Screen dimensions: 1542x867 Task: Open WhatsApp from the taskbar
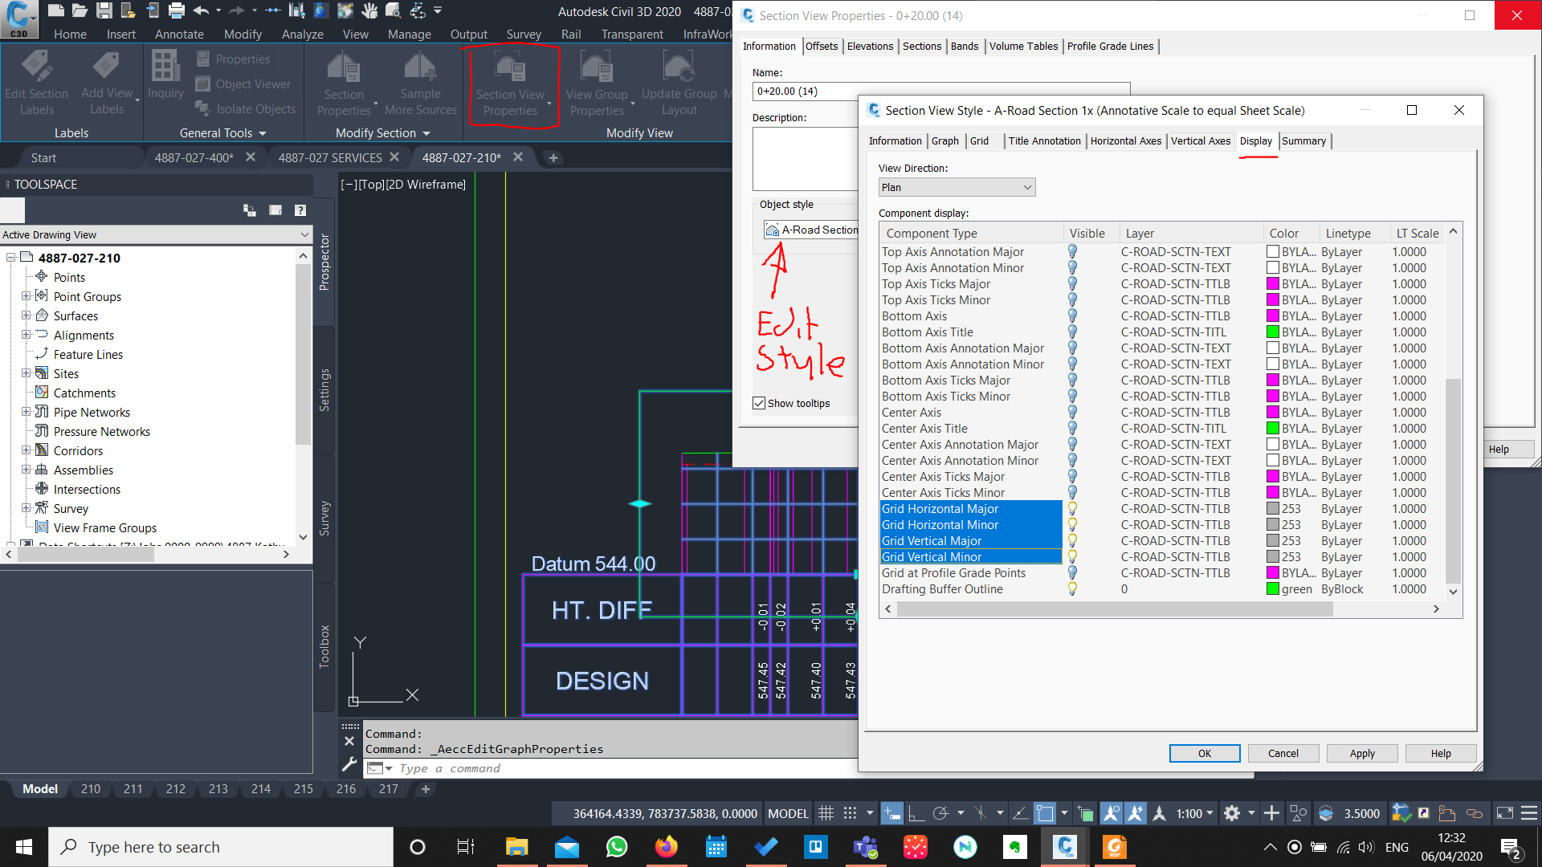coord(616,847)
